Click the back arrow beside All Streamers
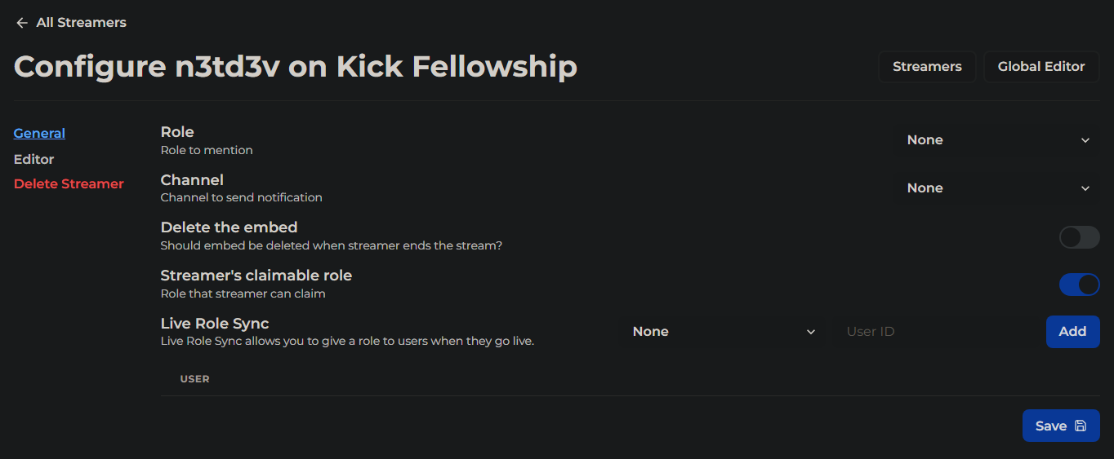 22,23
